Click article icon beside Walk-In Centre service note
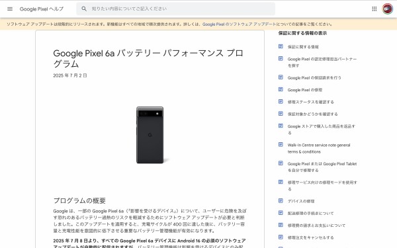Image resolution: width=397 pixels, height=248 pixels. [281, 144]
